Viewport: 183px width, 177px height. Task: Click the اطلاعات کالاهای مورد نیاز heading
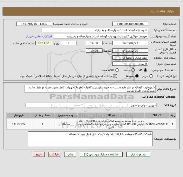coord(159,97)
